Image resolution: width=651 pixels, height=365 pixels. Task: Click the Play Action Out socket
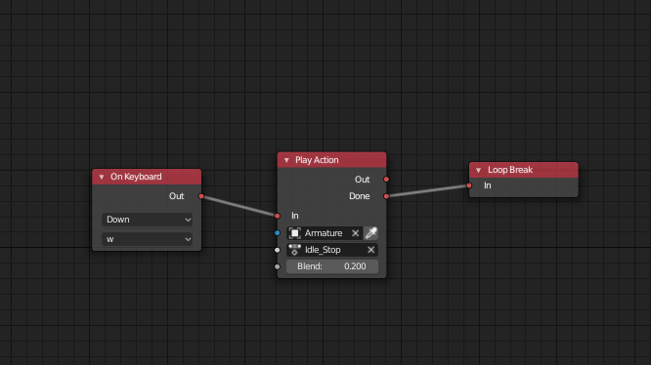click(386, 180)
